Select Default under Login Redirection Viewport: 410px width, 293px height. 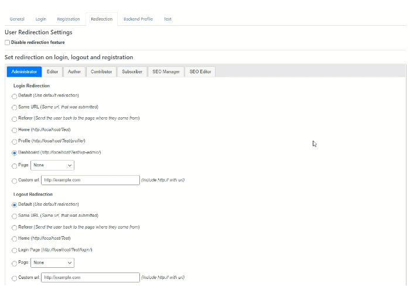point(15,96)
